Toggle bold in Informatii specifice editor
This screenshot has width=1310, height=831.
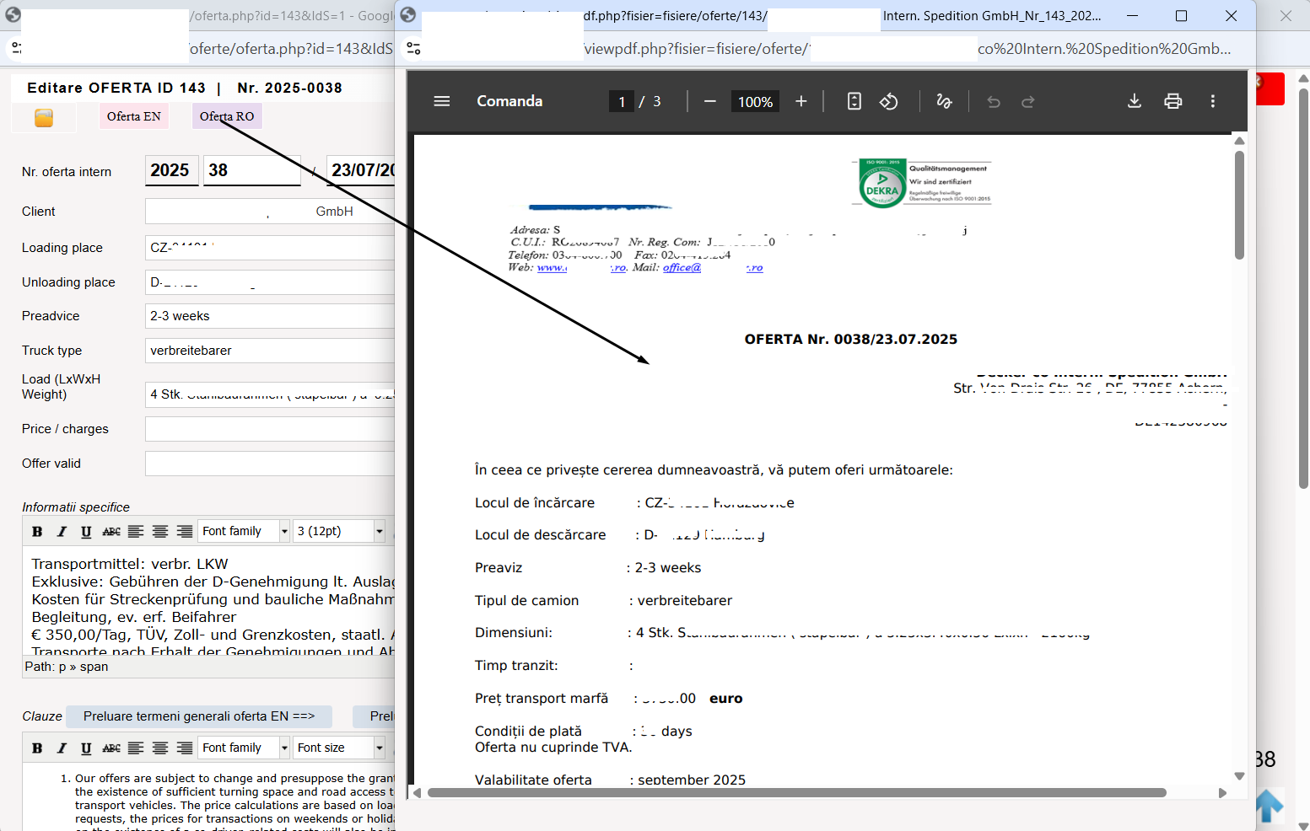tap(37, 531)
